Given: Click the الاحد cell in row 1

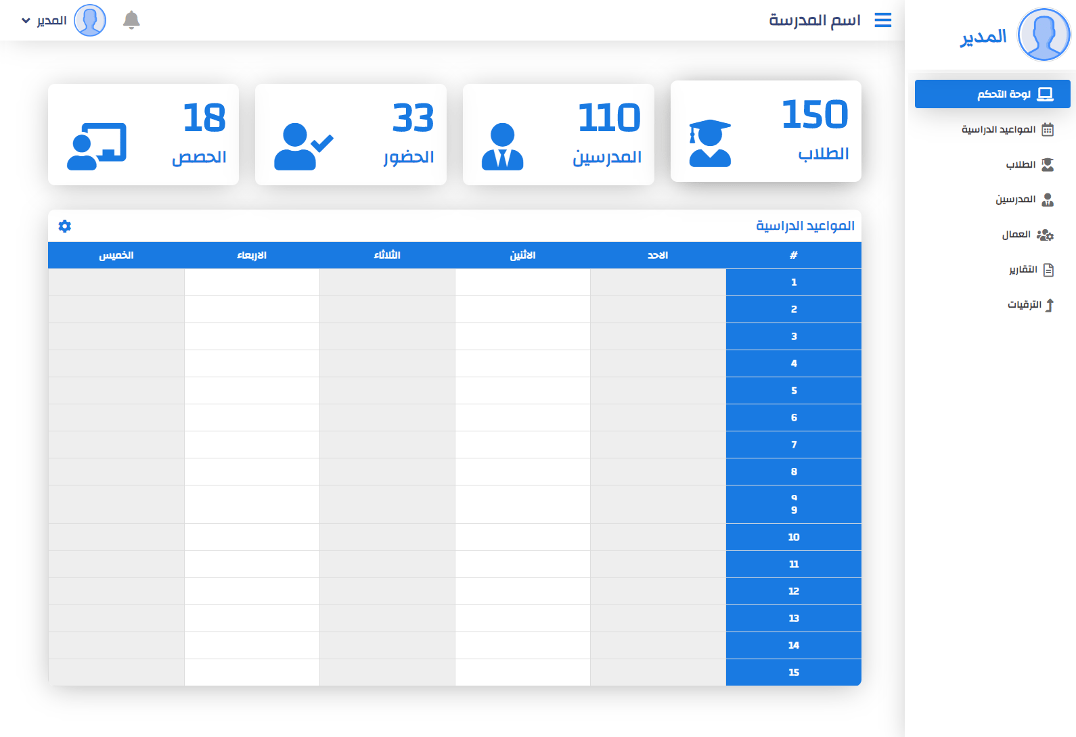Looking at the screenshot, I should tap(658, 282).
